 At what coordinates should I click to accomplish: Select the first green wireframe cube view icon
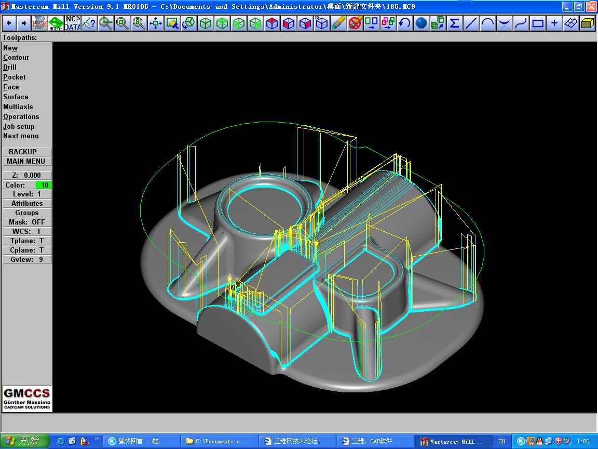point(206,24)
